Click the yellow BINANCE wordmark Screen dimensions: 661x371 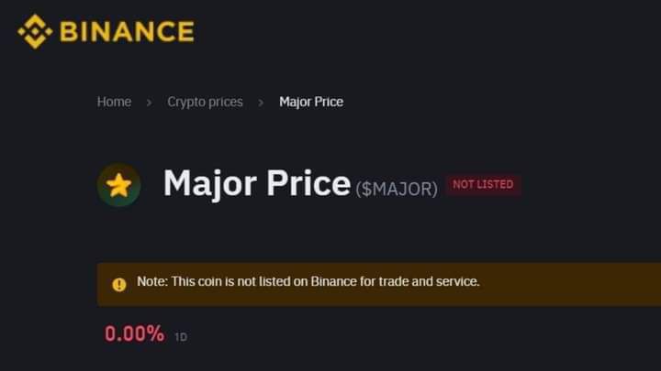click(127, 31)
